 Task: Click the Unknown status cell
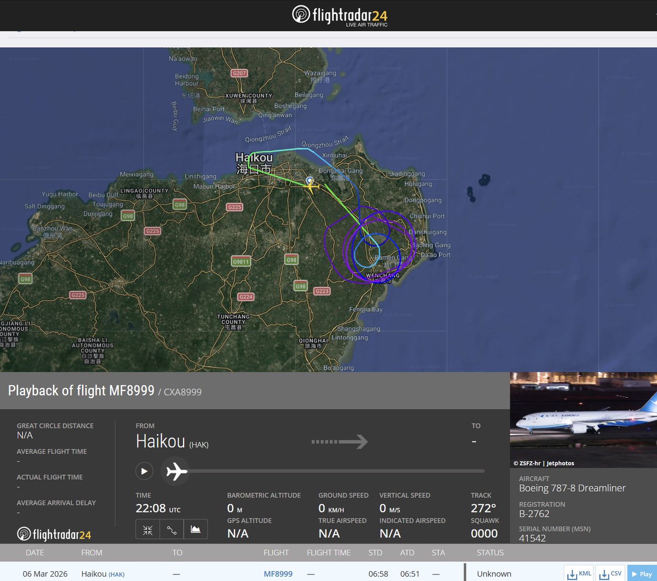click(494, 574)
